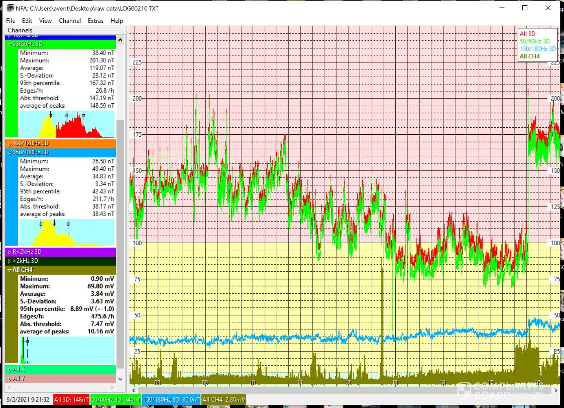Collapse the 50/60Hz 3D channel section
The width and height of the screenshot is (564, 408).
tap(10, 44)
